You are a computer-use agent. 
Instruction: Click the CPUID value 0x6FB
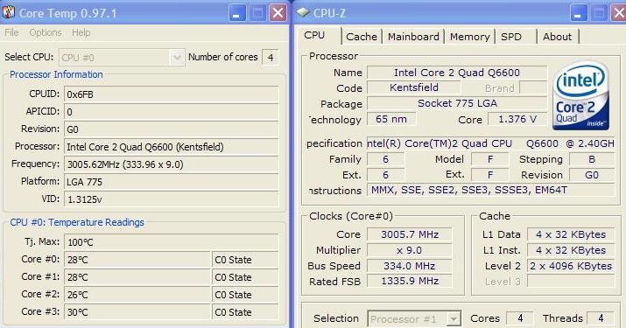point(172,94)
